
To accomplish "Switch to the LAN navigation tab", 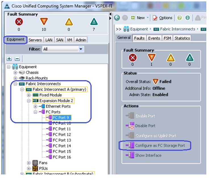I will [49, 40].
